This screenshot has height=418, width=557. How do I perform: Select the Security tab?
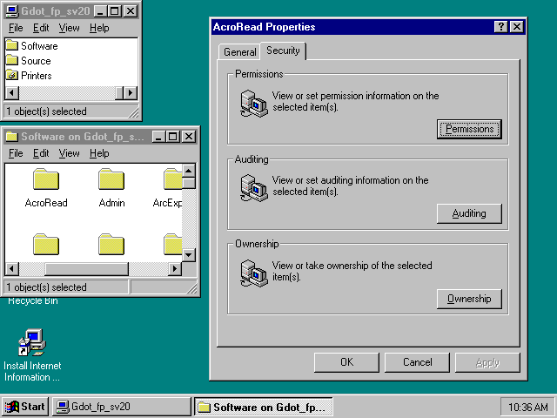point(283,51)
